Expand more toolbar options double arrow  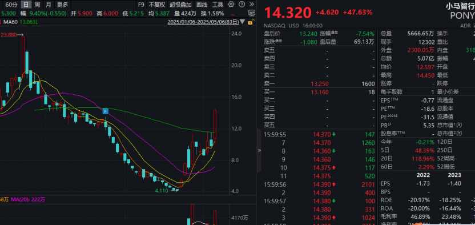(252, 4)
